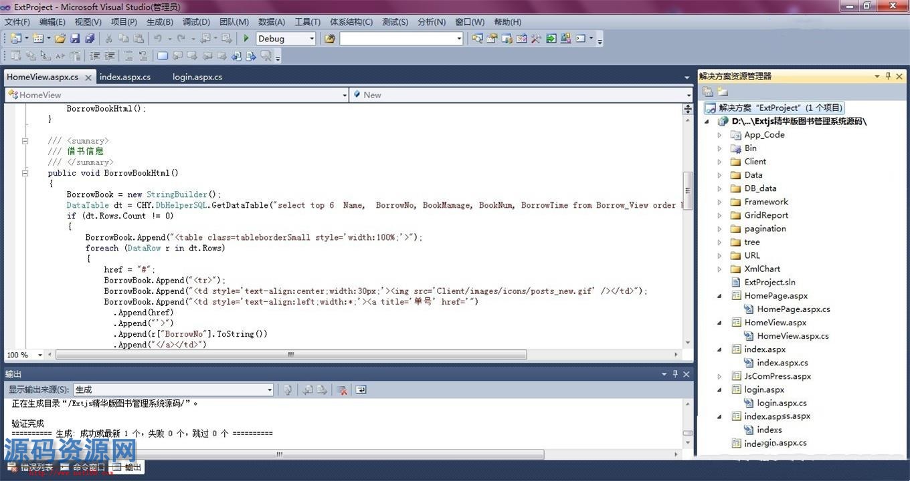Image resolution: width=910 pixels, height=481 pixels.
Task: Open the 工具(T) menu
Action: [x=308, y=22]
